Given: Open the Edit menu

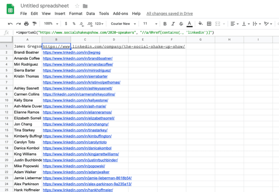Looking at the screenshot, I should (34, 13).
